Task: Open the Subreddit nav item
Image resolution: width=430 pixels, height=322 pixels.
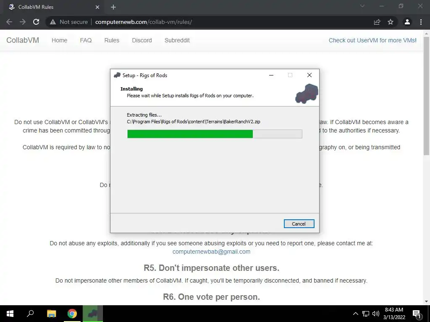Action: pos(177,40)
